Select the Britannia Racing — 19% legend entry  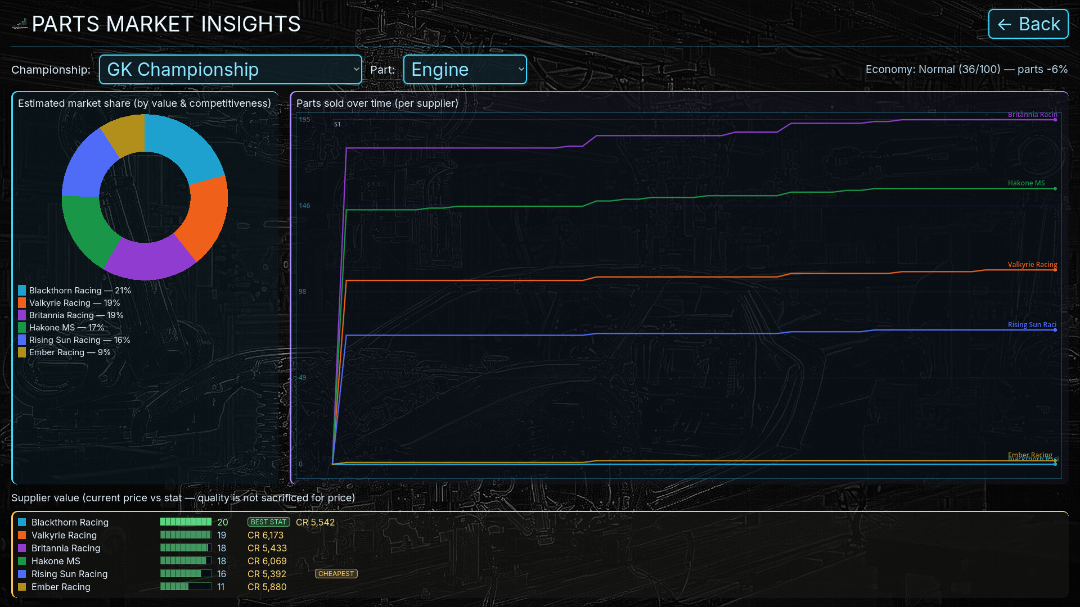pyautogui.click(x=71, y=315)
